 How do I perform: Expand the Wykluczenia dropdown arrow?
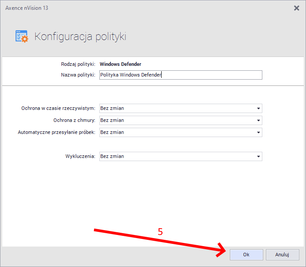[x=258, y=156]
